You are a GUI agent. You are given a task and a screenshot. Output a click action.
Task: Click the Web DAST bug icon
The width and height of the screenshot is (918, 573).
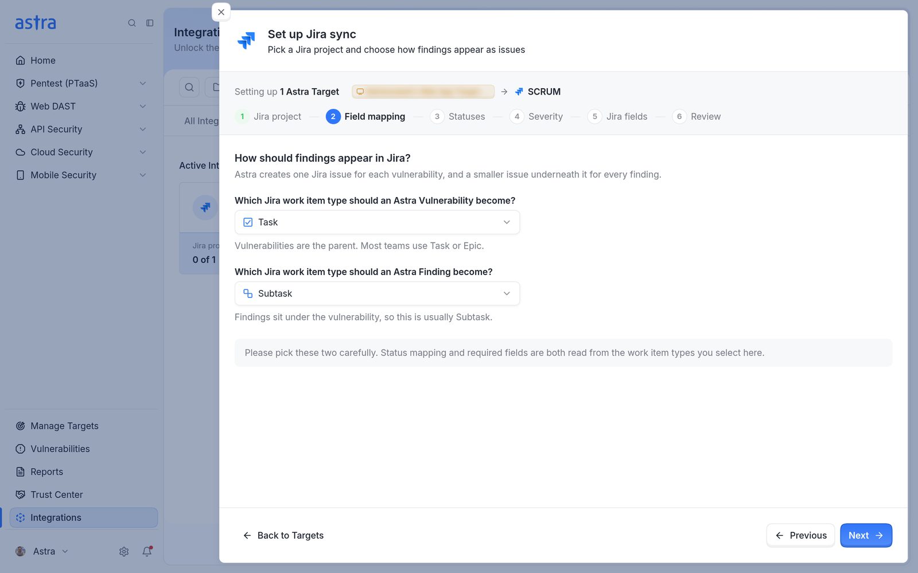tap(21, 106)
